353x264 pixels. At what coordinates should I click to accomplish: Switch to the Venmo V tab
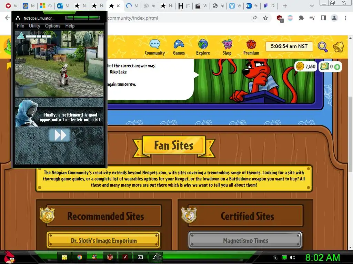[235, 6]
